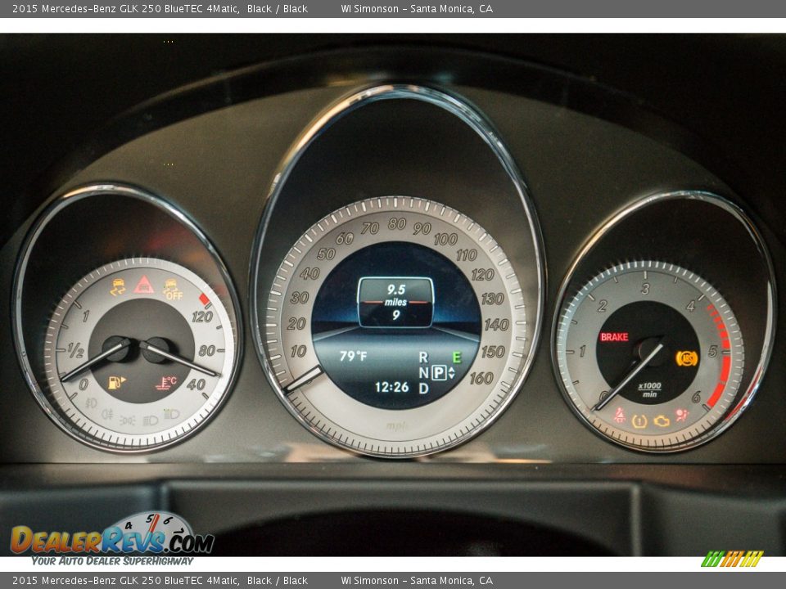Click the yellow check engine icon
Screen dimensions: 786x589
(662, 420)
